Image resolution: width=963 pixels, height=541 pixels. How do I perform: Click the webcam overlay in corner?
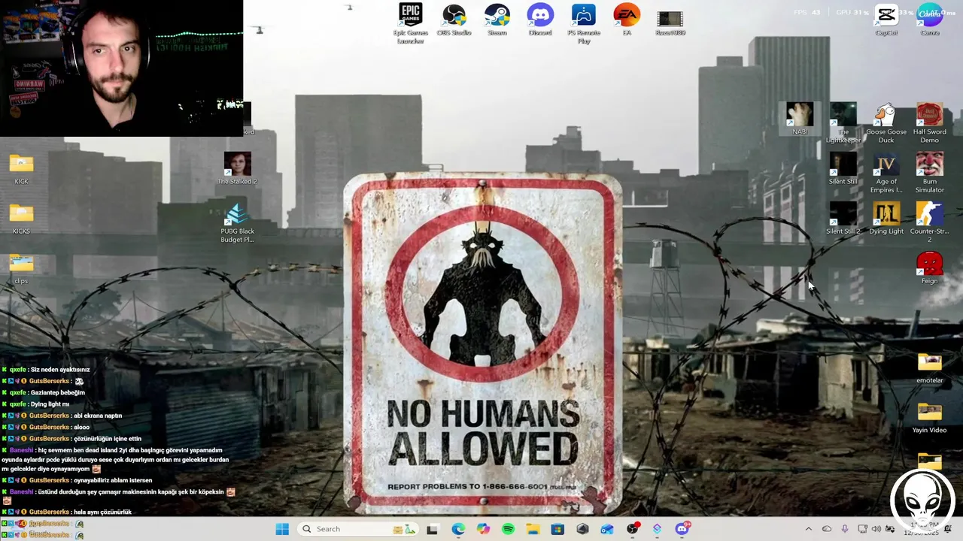(121, 68)
